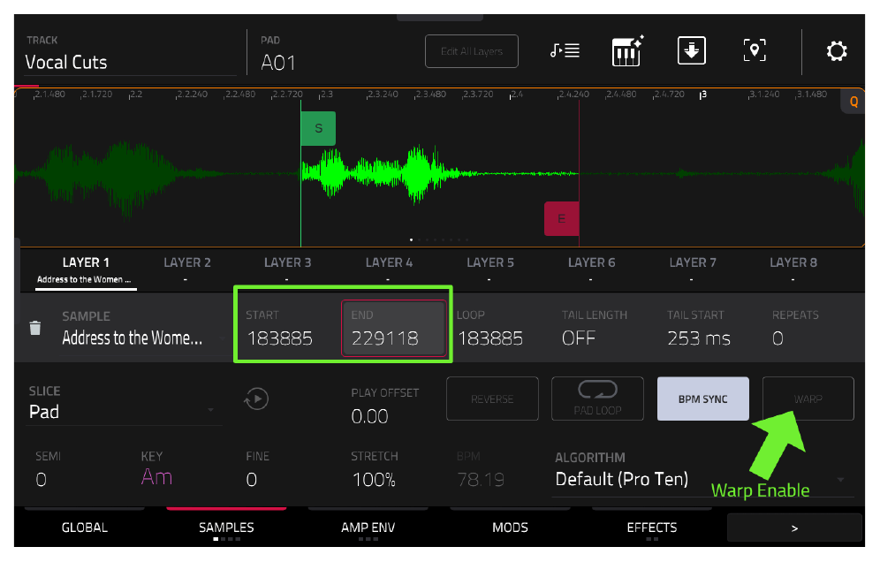The width and height of the screenshot is (880, 562).
Task: Click the top pull-down handle bar
Action: coord(439,17)
